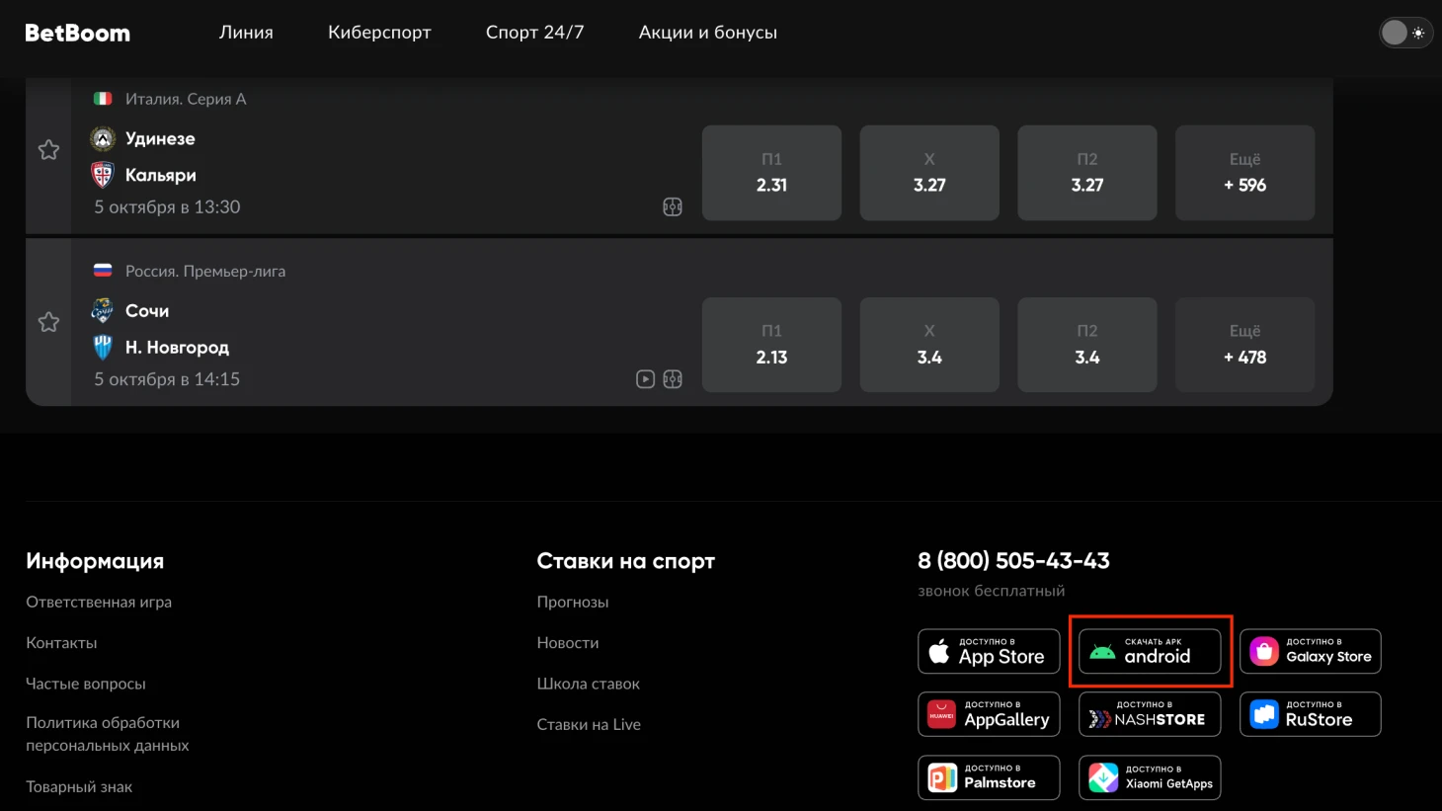Select the Сочи team name

[x=147, y=310]
